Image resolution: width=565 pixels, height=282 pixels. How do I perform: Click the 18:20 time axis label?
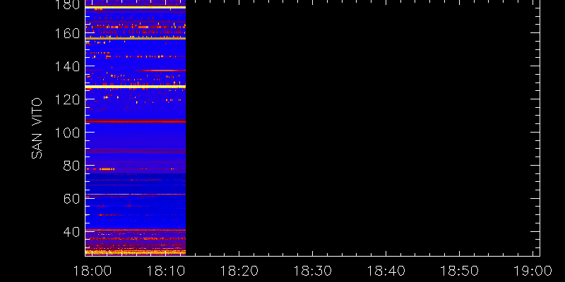coord(239,271)
